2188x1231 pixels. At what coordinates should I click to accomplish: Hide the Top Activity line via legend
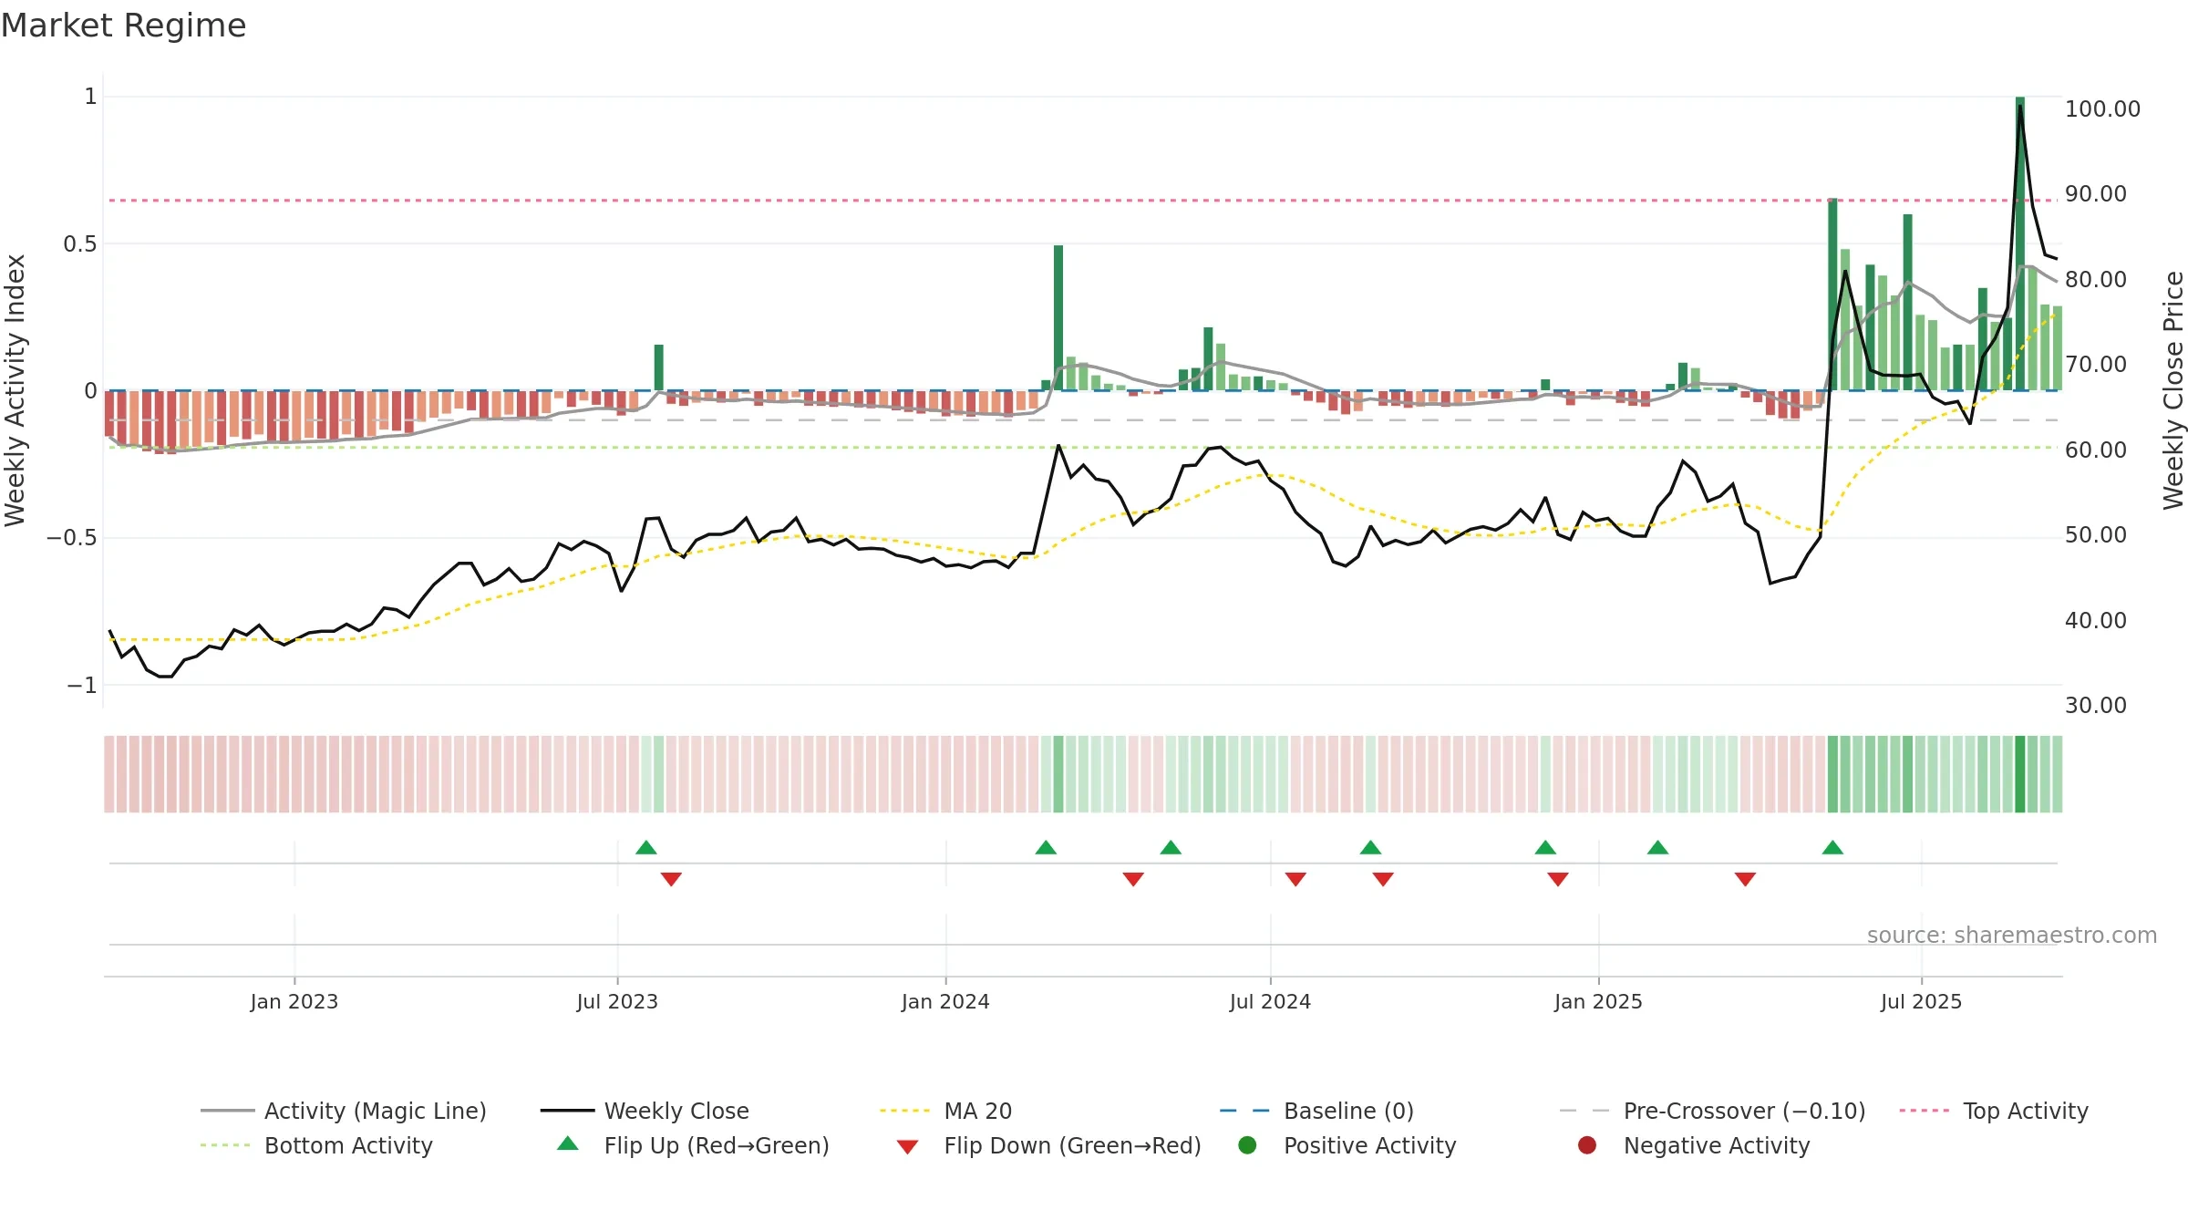coord(1993,1111)
